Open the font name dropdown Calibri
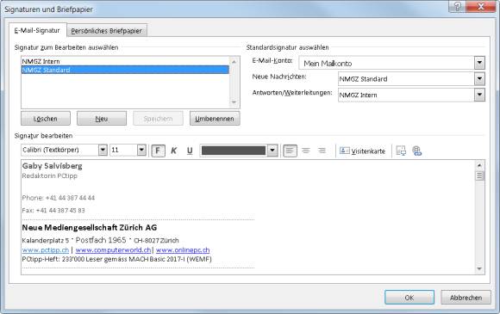 (x=103, y=150)
